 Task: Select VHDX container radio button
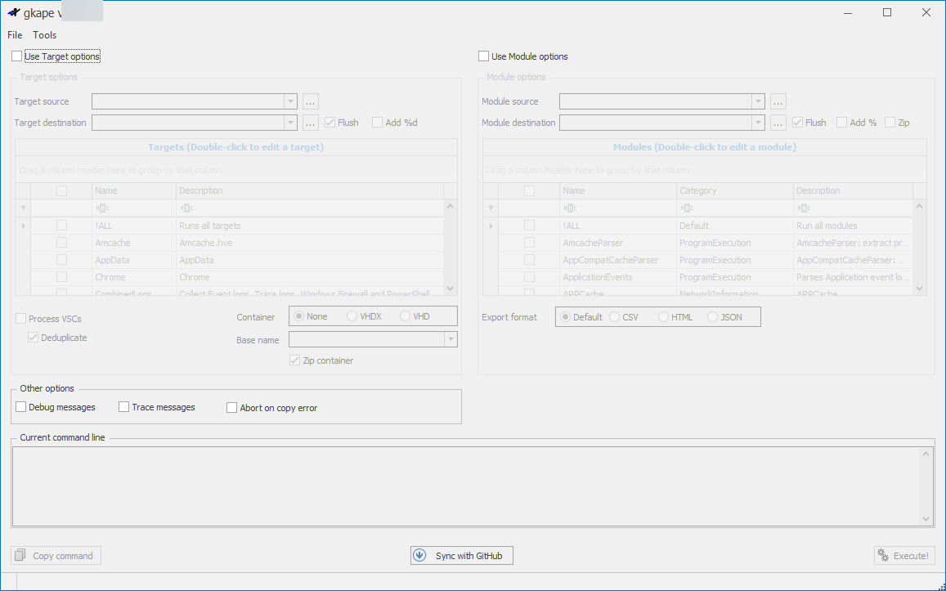click(352, 316)
